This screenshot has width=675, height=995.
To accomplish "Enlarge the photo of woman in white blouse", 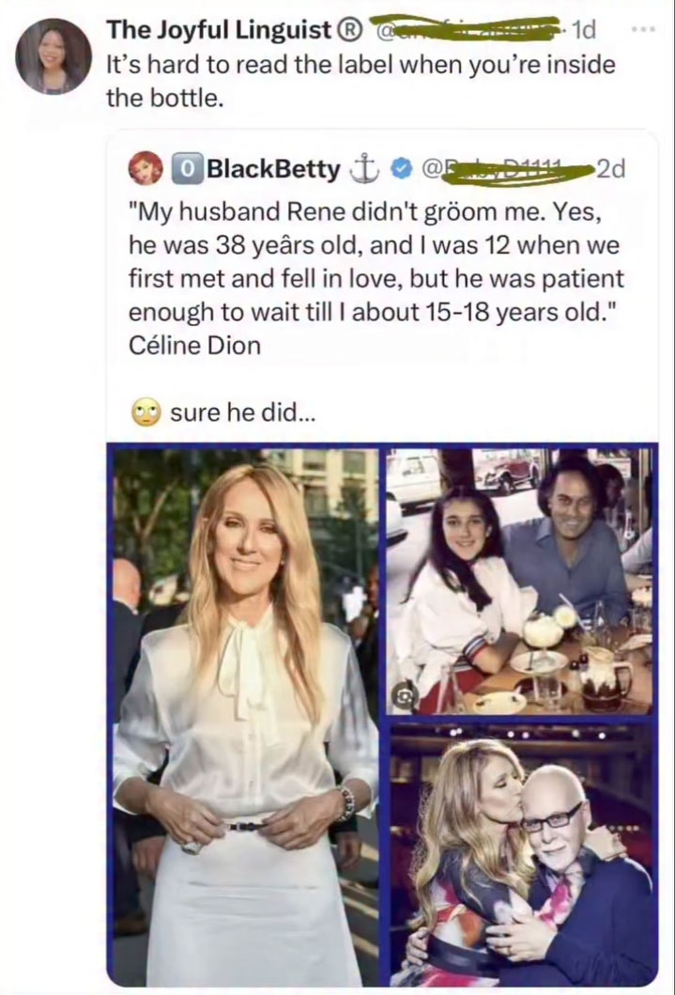I will tap(246, 714).
